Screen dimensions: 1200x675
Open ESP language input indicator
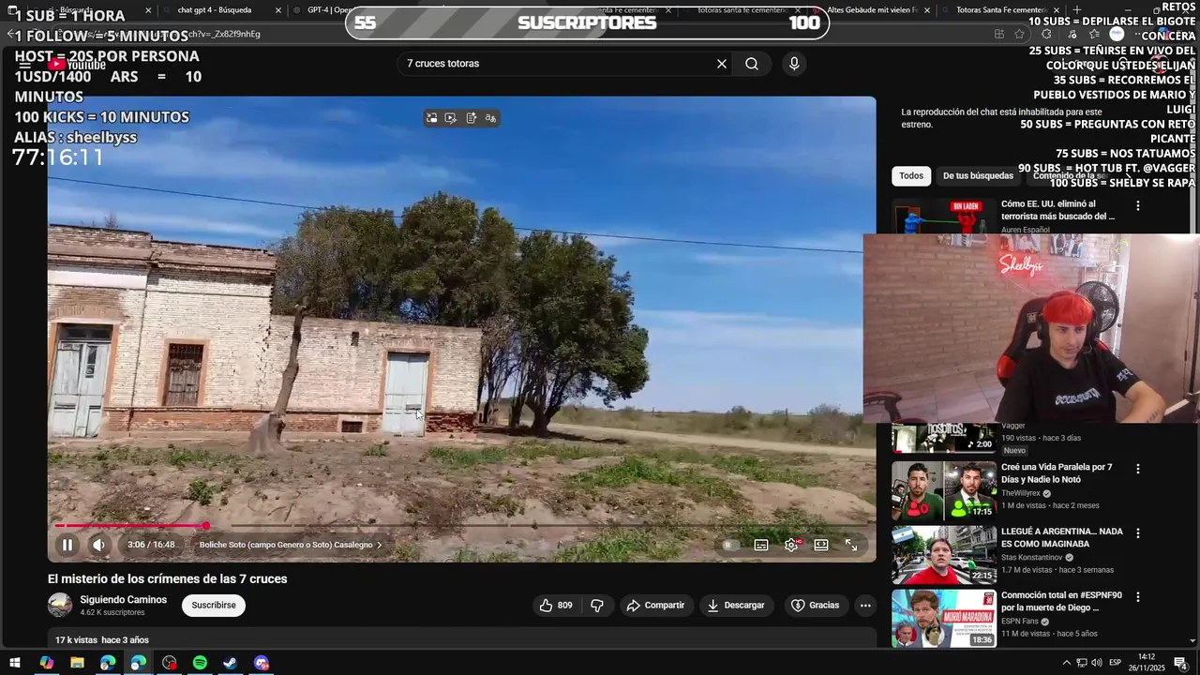click(1116, 663)
